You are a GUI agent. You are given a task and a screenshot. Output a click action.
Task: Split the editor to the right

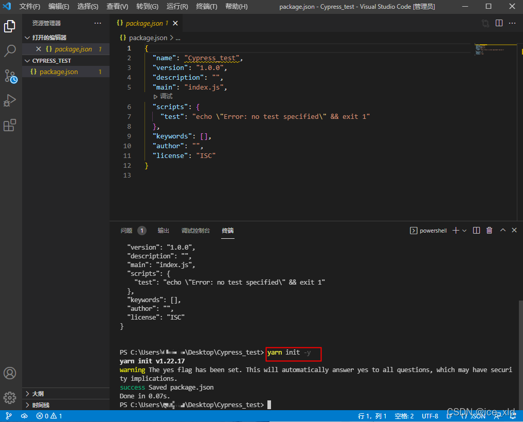(x=499, y=23)
